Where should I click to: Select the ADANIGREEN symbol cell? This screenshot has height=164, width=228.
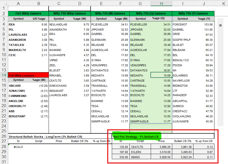pos(18,40)
